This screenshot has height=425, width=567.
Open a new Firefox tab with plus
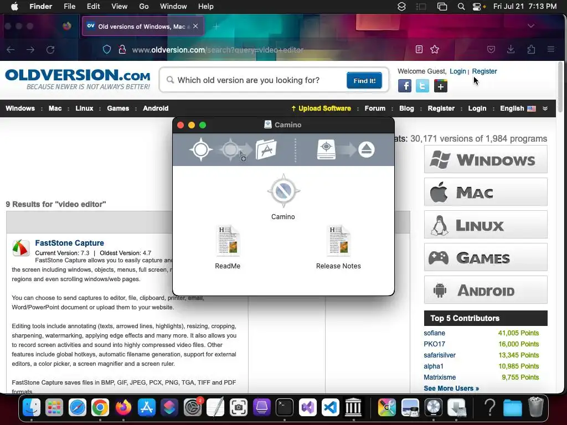pos(216,26)
